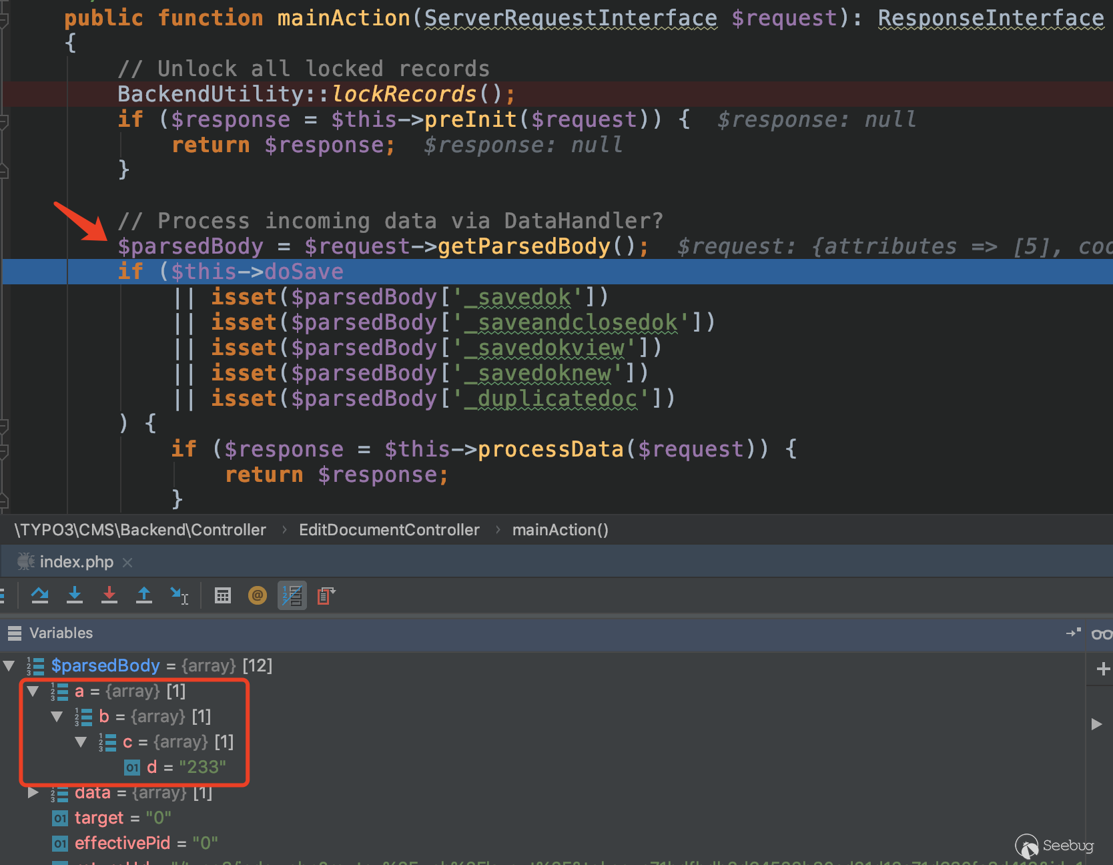Click the red Force Step Into icon

click(109, 595)
